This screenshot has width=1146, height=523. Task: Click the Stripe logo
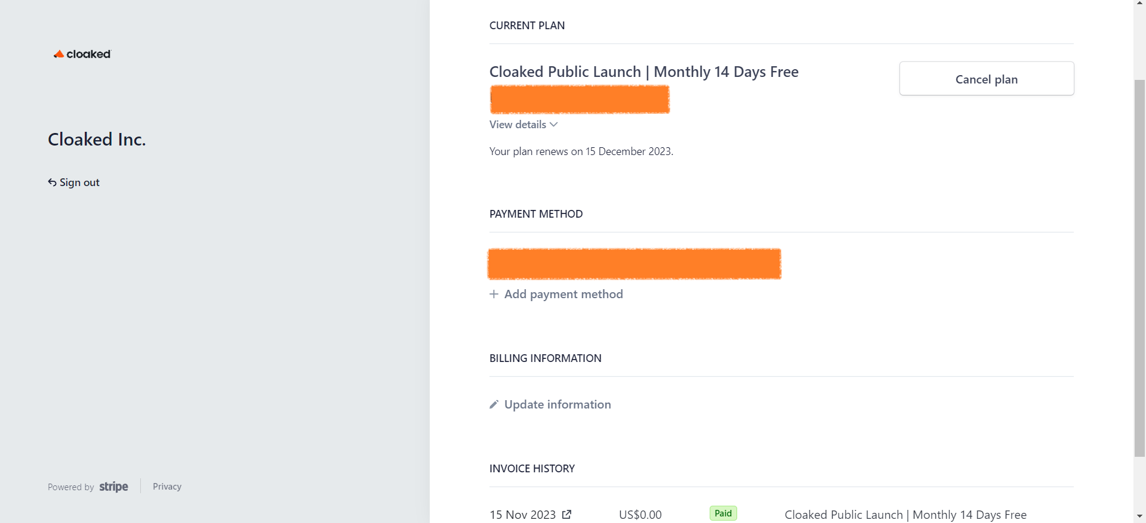[x=113, y=487]
